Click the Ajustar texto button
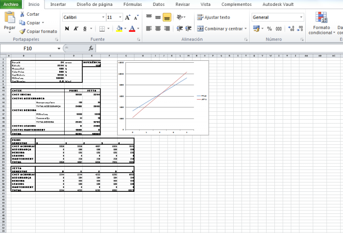This screenshot has width=343, height=233. [213, 17]
